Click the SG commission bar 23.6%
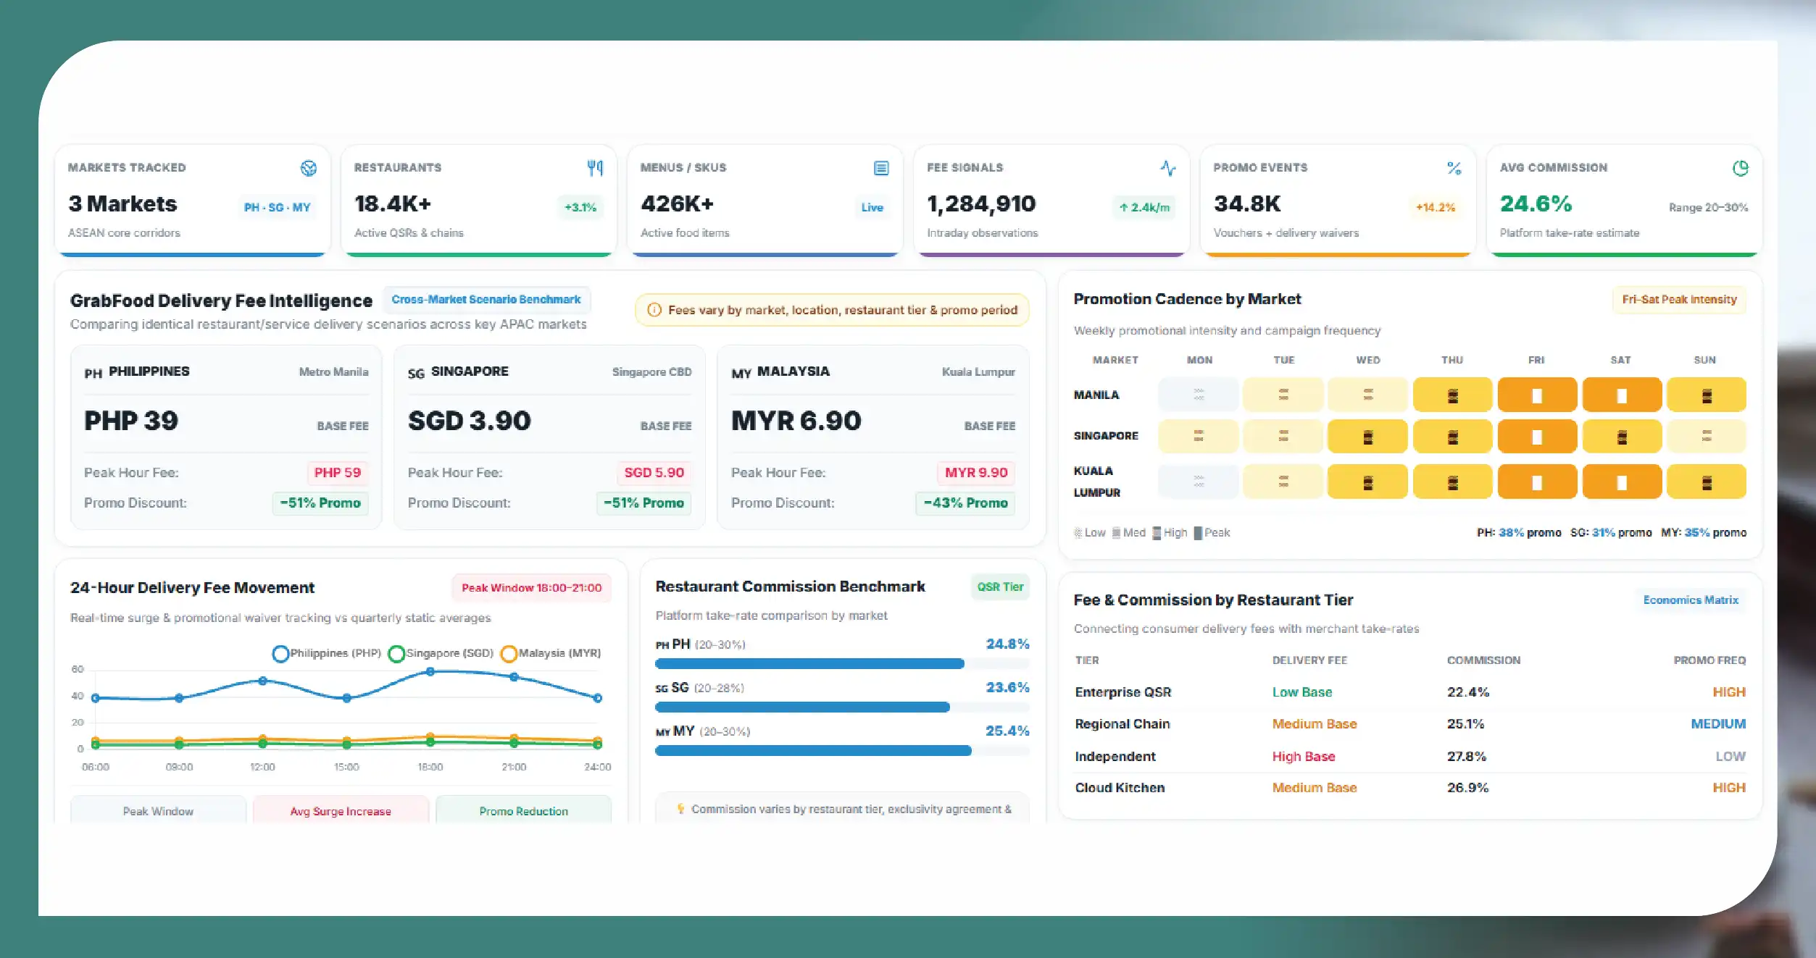This screenshot has width=1816, height=958. [842, 707]
